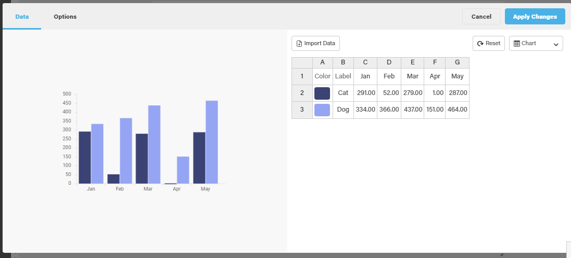The width and height of the screenshot is (571, 258).
Task: Click the Apr cell in table
Action: click(x=435, y=76)
